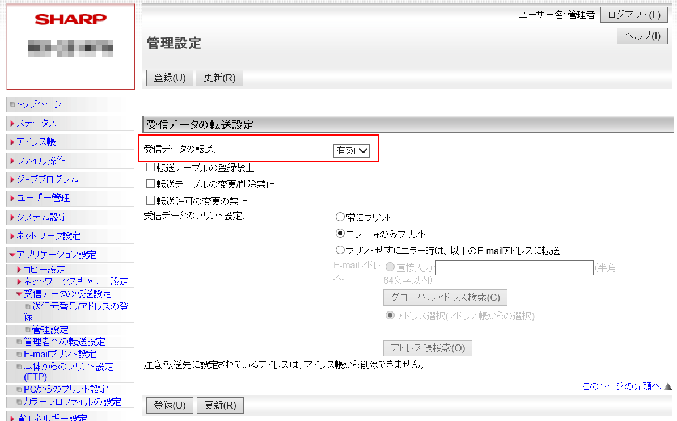Open E-mailプリント設定 in sidebar
Screen dimensions: 677x421
tap(60, 354)
